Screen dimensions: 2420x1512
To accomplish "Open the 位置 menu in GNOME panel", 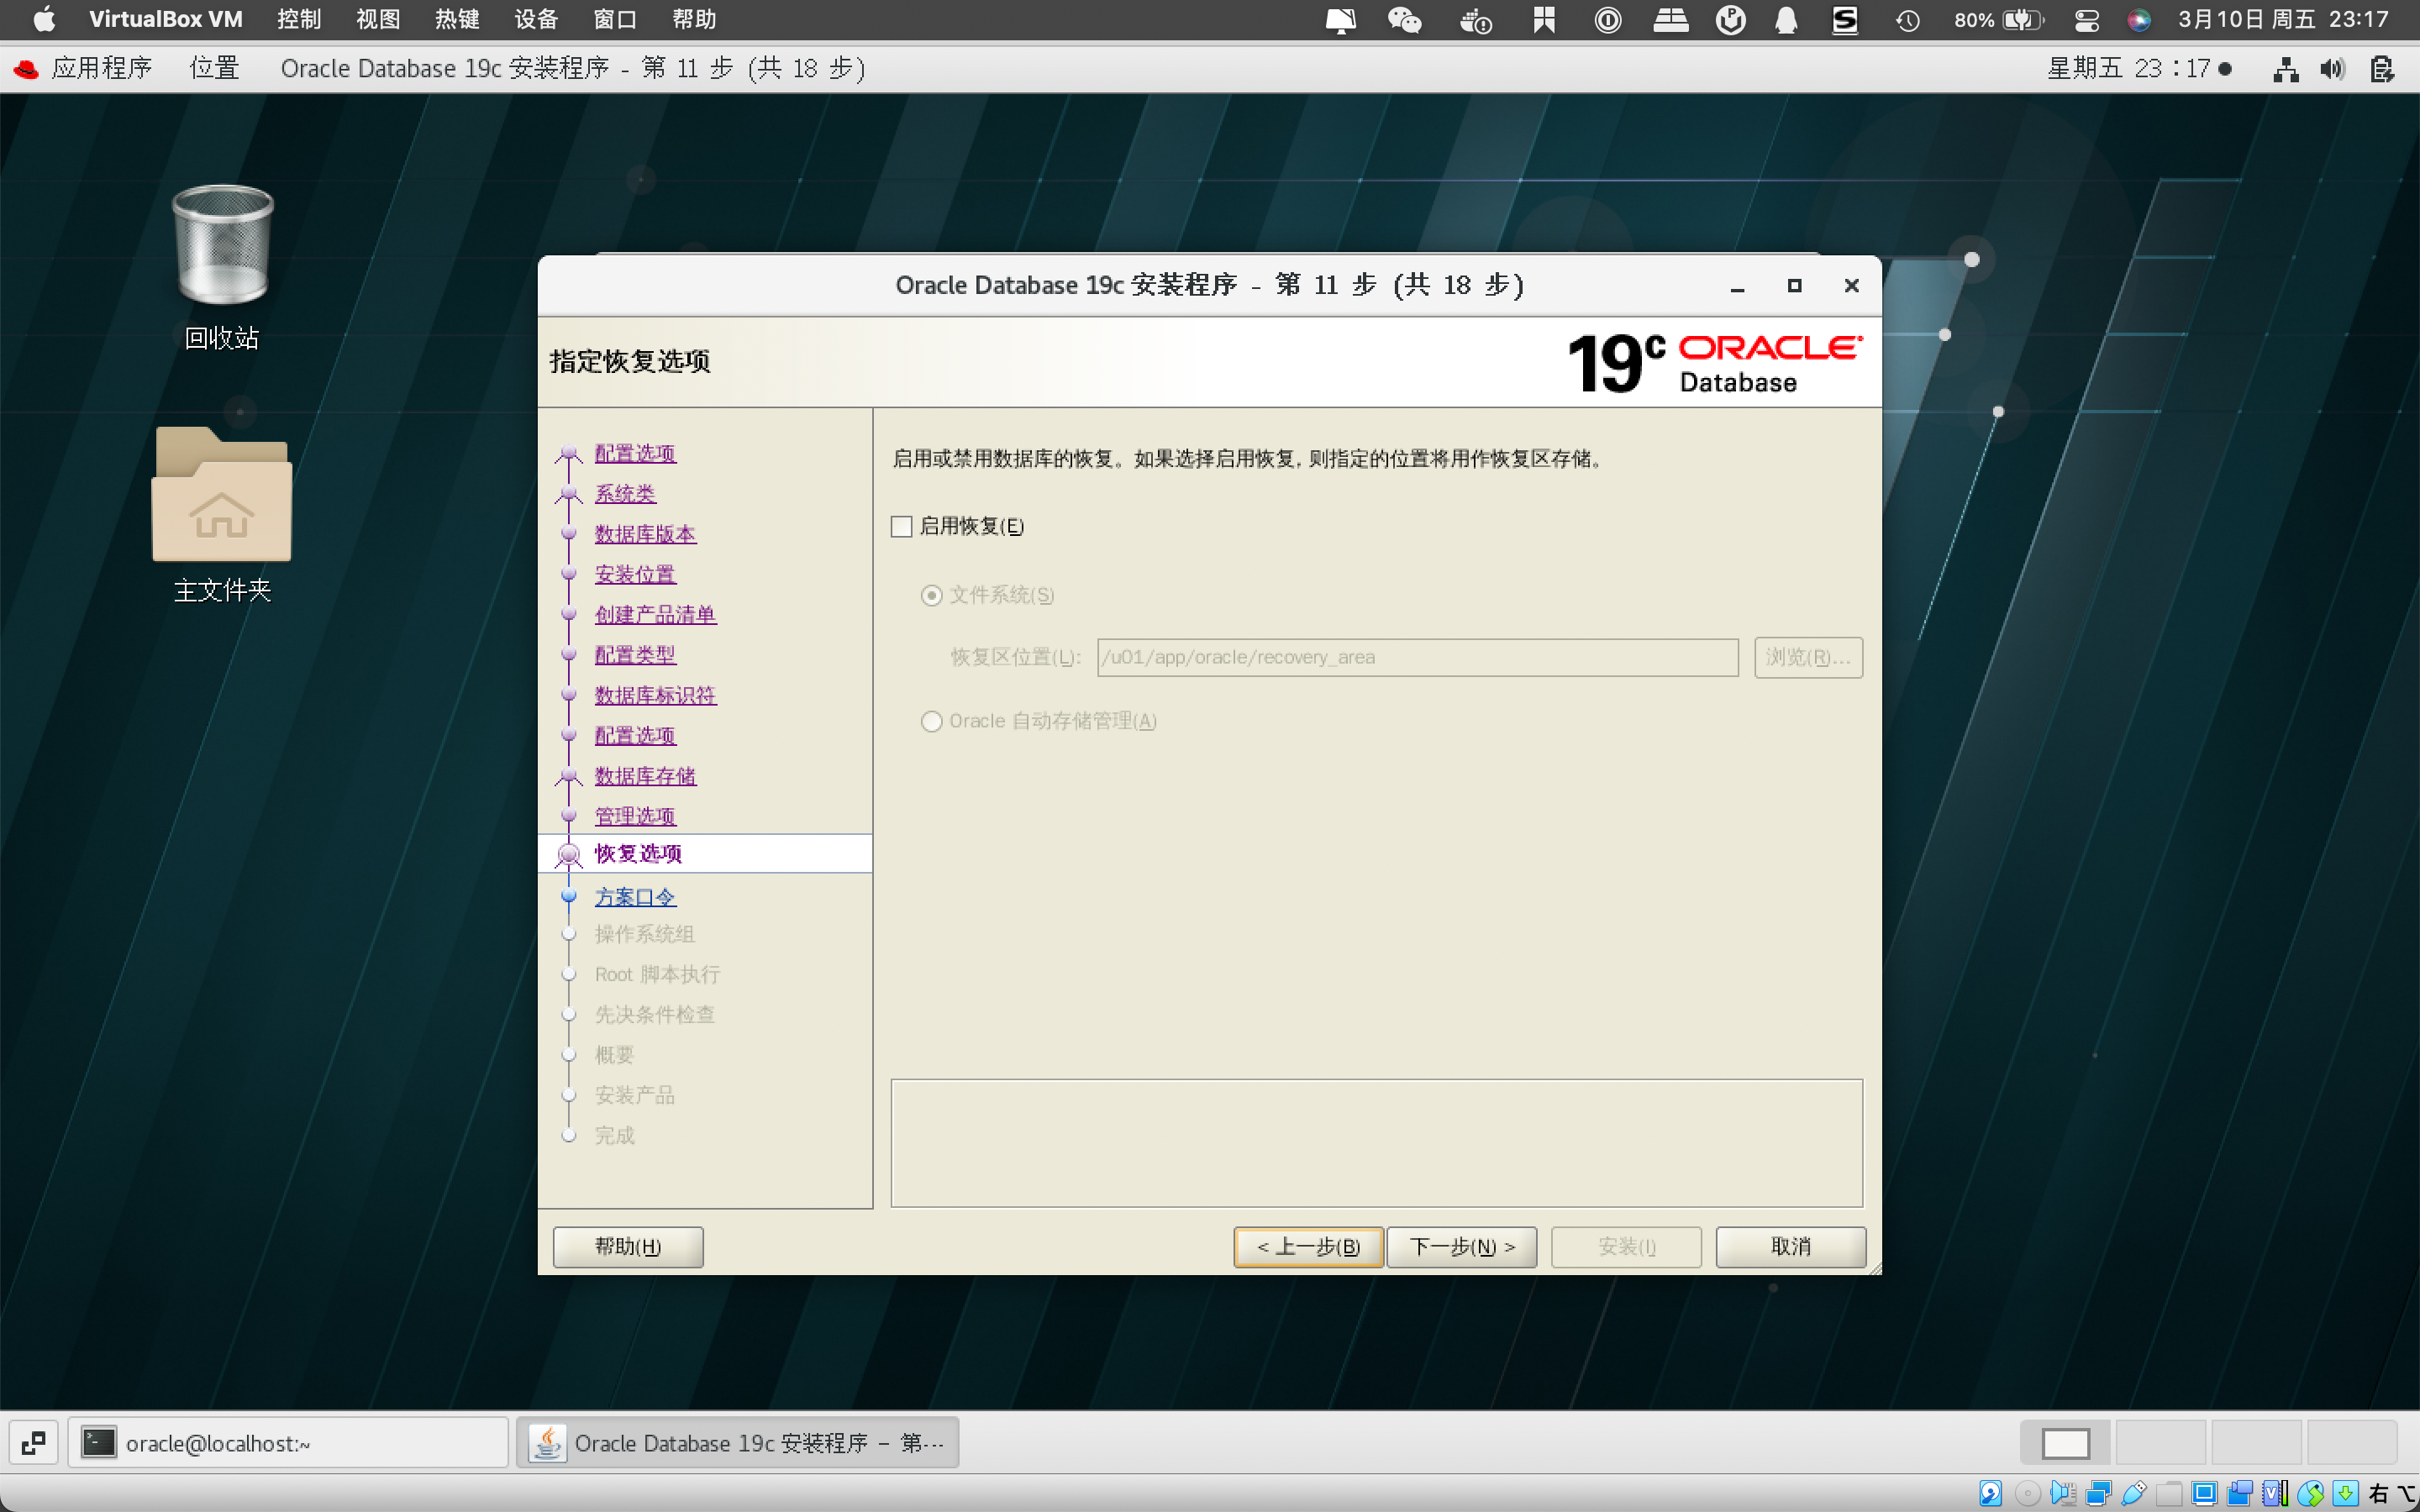I will pyautogui.click(x=214, y=68).
